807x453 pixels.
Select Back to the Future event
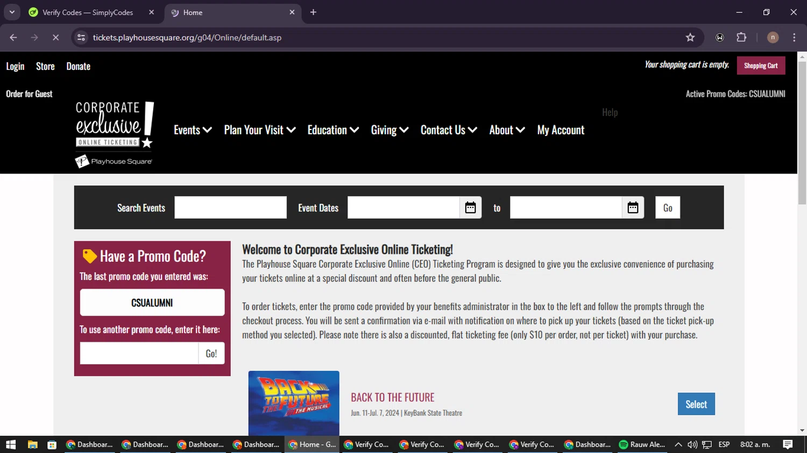696,404
